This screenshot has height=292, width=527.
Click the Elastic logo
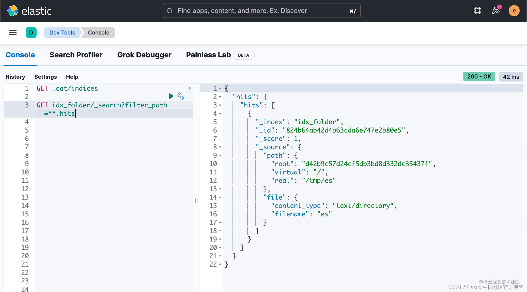(x=30, y=11)
